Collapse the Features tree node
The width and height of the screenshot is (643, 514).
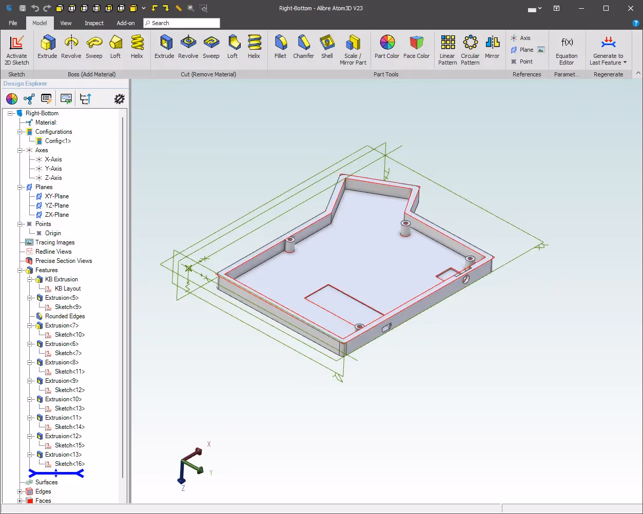(21, 270)
